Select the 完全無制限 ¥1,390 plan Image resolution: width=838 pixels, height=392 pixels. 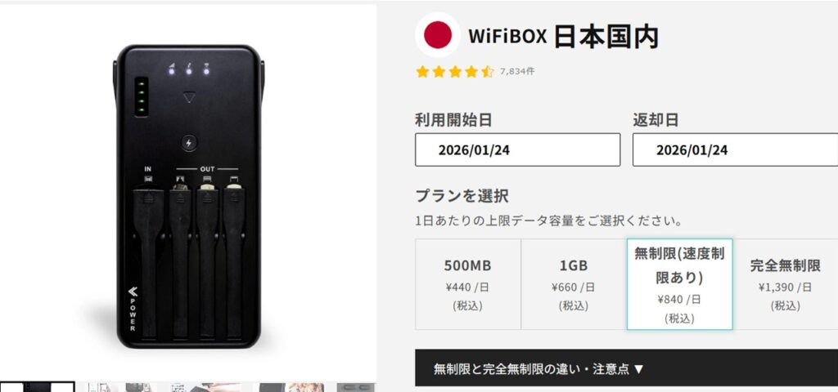[x=785, y=284]
